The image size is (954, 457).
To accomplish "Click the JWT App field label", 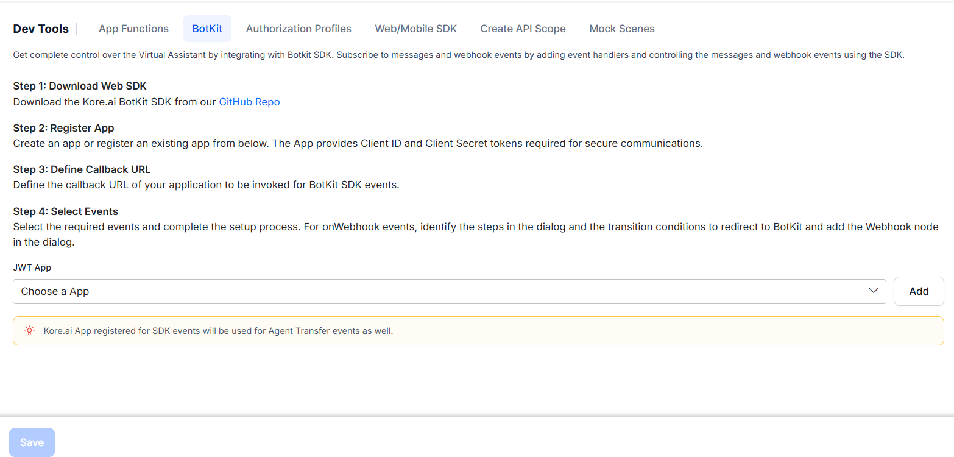I will (32, 267).
